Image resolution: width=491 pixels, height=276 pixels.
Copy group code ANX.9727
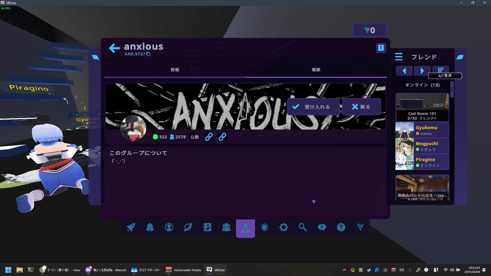coord(148,54)
